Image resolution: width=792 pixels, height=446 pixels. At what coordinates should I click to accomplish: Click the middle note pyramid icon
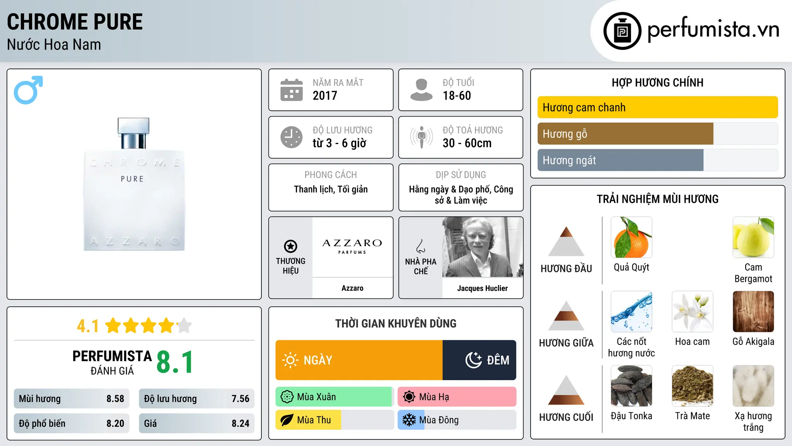(566, 316)
